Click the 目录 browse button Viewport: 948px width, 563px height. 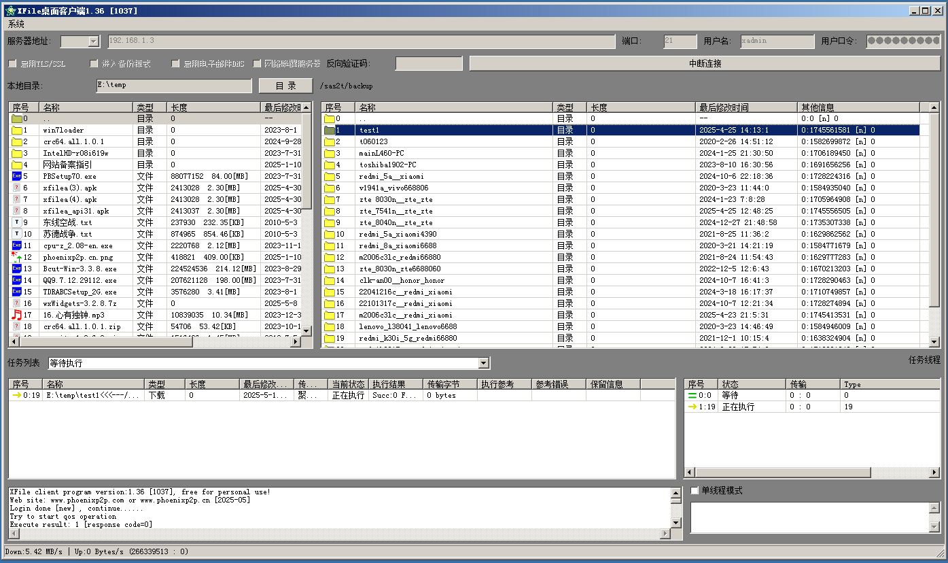tap(285, 86)
